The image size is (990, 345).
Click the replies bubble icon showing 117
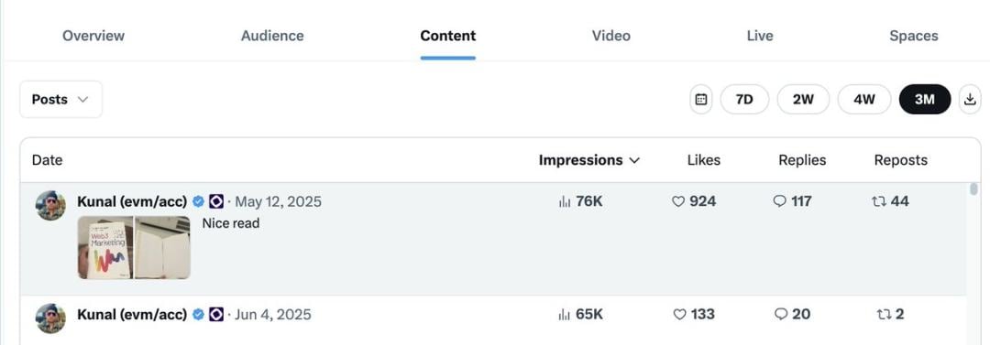pyautogui.click(x=780, y=202)
